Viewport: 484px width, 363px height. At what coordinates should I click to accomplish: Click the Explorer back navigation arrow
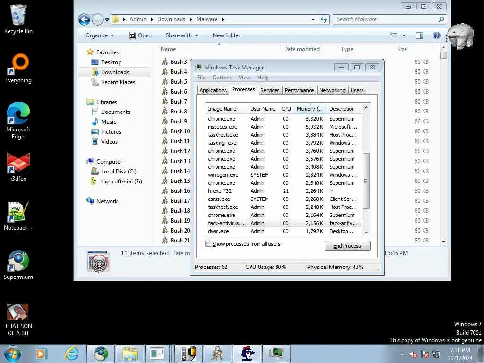pos(84,19)
